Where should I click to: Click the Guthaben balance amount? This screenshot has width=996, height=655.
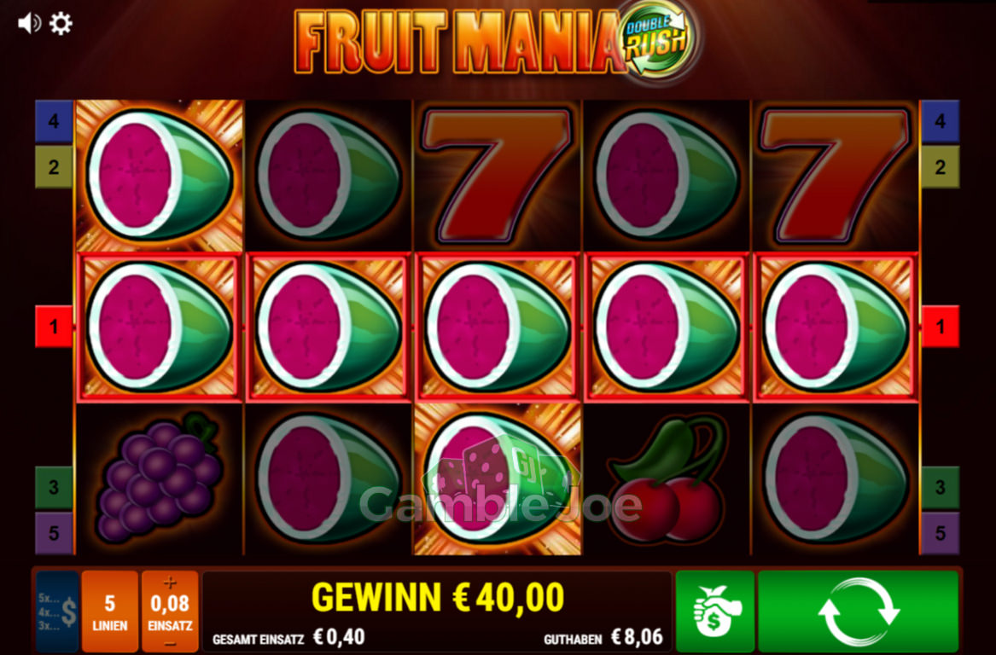tap(637, 636)
